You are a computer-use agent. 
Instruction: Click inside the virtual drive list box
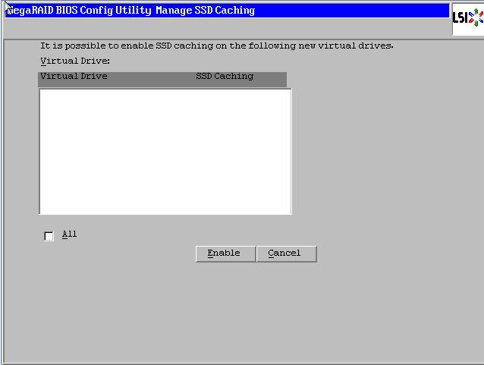click(165, 151)
